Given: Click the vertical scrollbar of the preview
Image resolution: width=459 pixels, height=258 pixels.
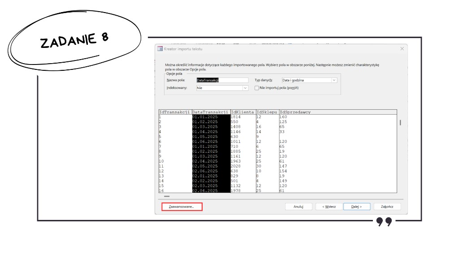Looking at the screenshot, I should click(x=400, y=123).
